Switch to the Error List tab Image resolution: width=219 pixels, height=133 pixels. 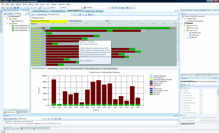pyautogui.click(x=8, y=128)
